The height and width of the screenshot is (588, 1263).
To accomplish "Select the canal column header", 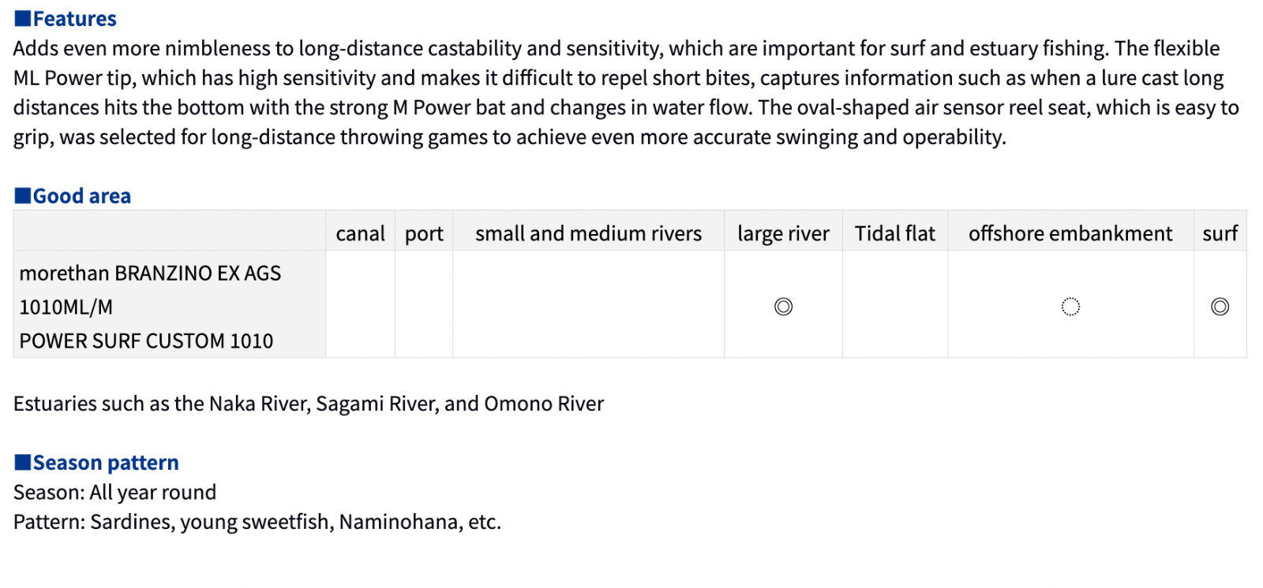I will tap(360, 233).
